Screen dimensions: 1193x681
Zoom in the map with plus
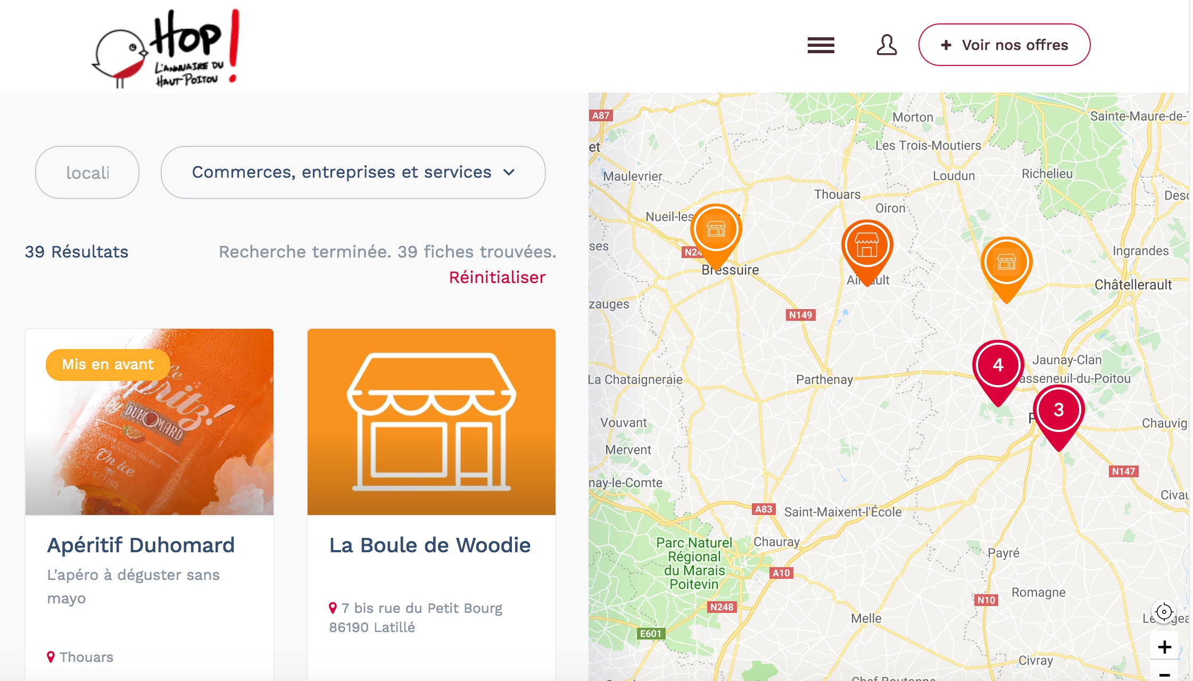tap(1164, 647)
